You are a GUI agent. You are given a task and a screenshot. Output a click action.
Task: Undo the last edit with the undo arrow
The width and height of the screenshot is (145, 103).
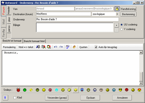(55, 47)
